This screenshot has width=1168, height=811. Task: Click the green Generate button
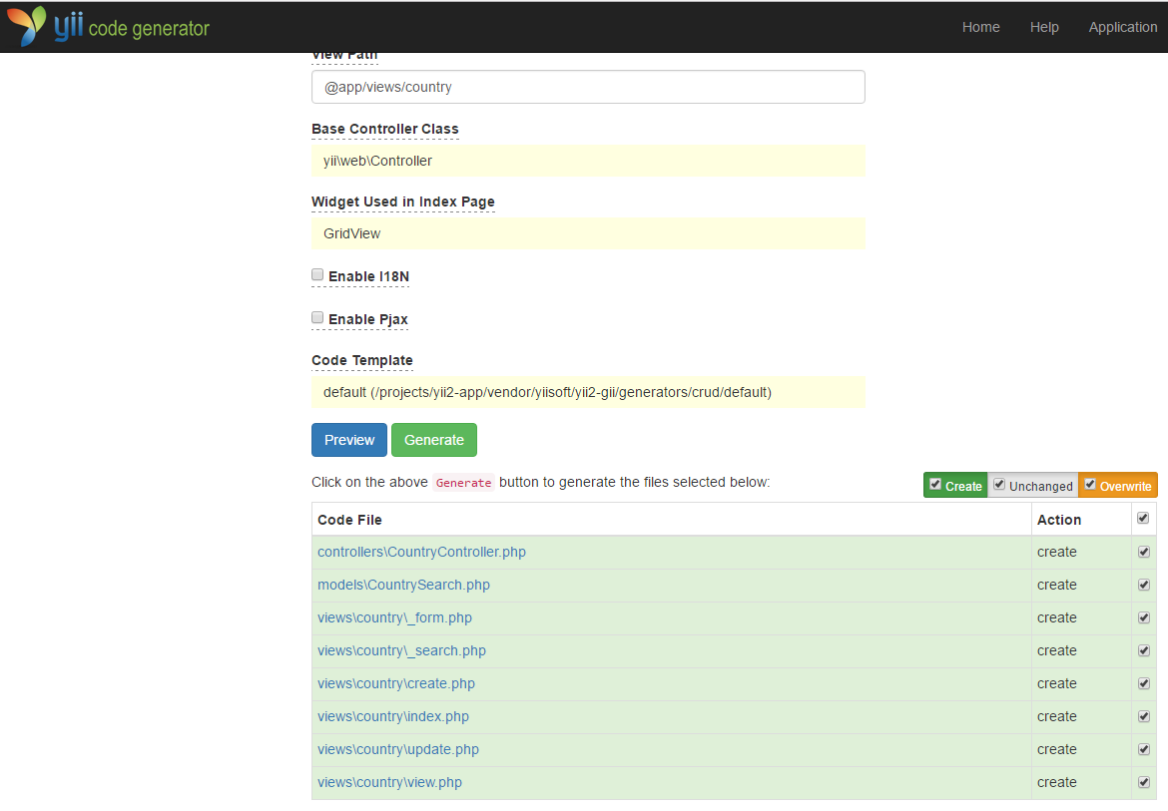tap(433, 439)
